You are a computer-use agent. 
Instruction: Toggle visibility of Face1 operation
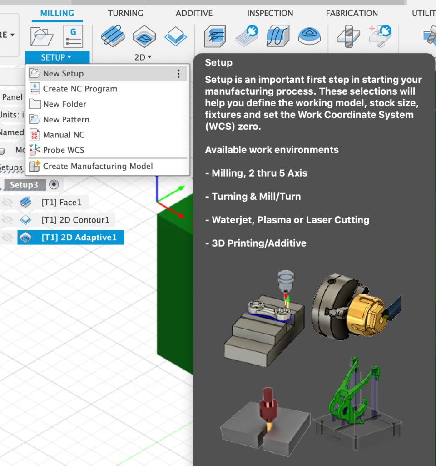pos(7,202)
